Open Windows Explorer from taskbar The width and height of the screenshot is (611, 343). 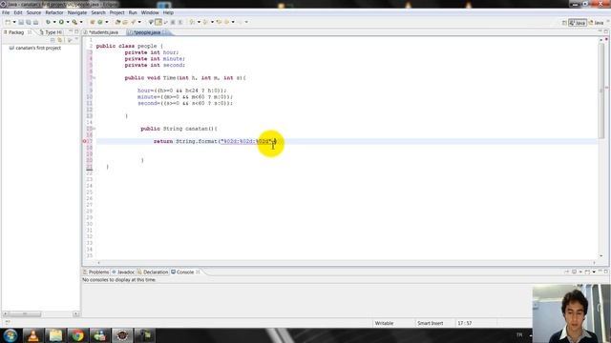[55, 335]
